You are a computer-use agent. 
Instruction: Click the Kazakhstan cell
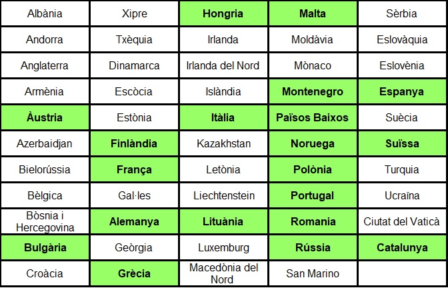(223, 143)
